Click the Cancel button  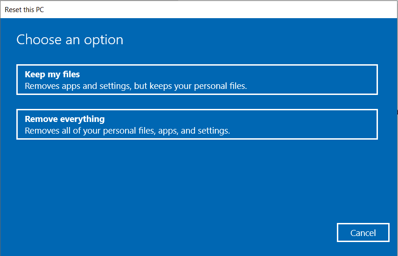[x=363, y=233]
